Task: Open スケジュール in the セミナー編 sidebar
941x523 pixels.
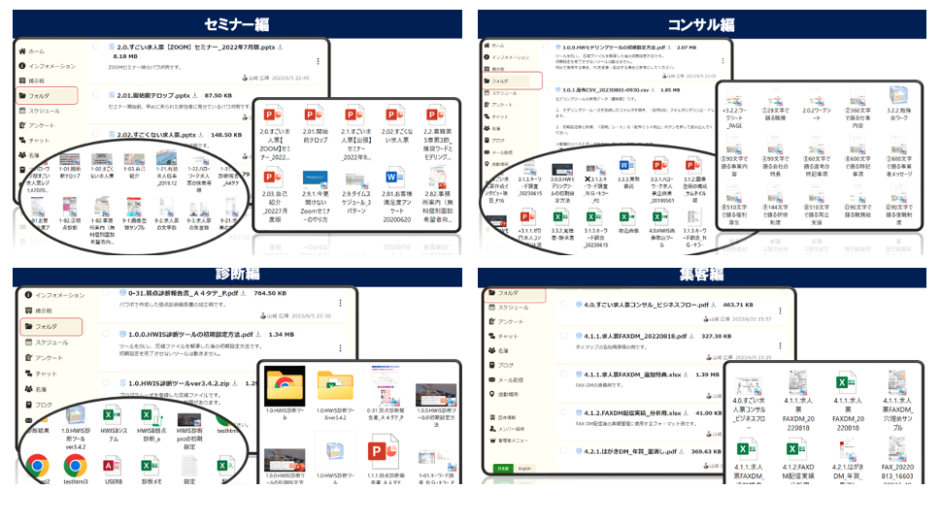Action: tap(40, 111)
